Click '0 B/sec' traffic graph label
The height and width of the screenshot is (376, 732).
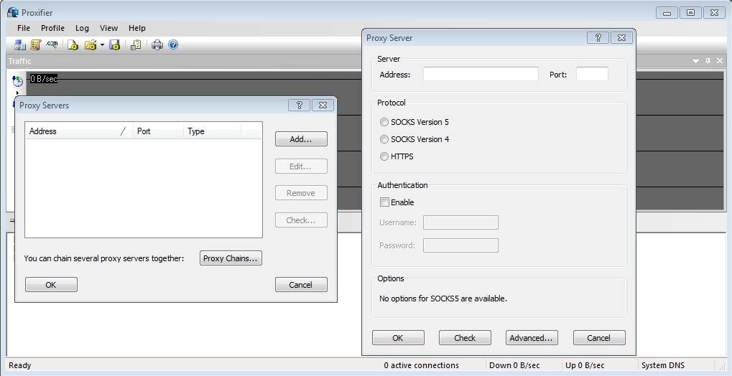pyautogui.click(x=44, y=80)
